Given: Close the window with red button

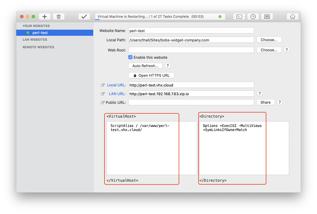Looking at the screenshot, I should click(22, 17).
